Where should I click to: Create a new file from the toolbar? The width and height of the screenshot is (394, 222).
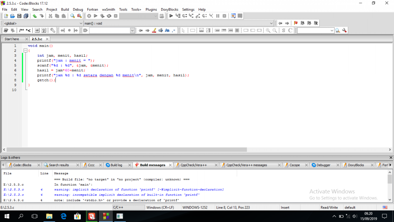[6, 16]
